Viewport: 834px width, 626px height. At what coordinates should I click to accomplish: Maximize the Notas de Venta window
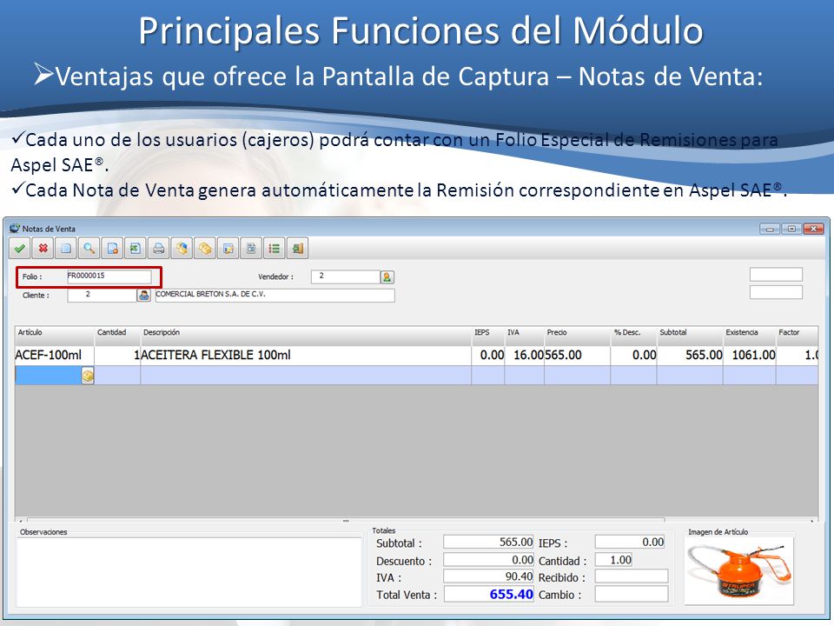pyautogui.click(x=791, y=229)
